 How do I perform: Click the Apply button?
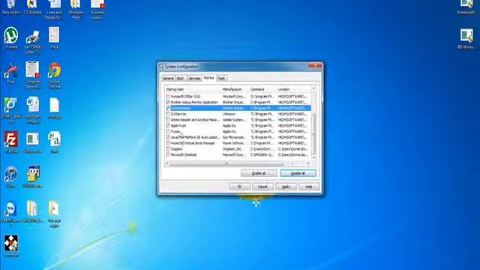click(286, 187)
